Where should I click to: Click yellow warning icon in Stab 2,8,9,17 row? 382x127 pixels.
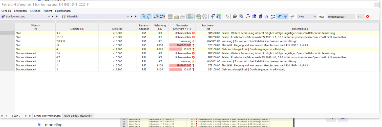193,41
